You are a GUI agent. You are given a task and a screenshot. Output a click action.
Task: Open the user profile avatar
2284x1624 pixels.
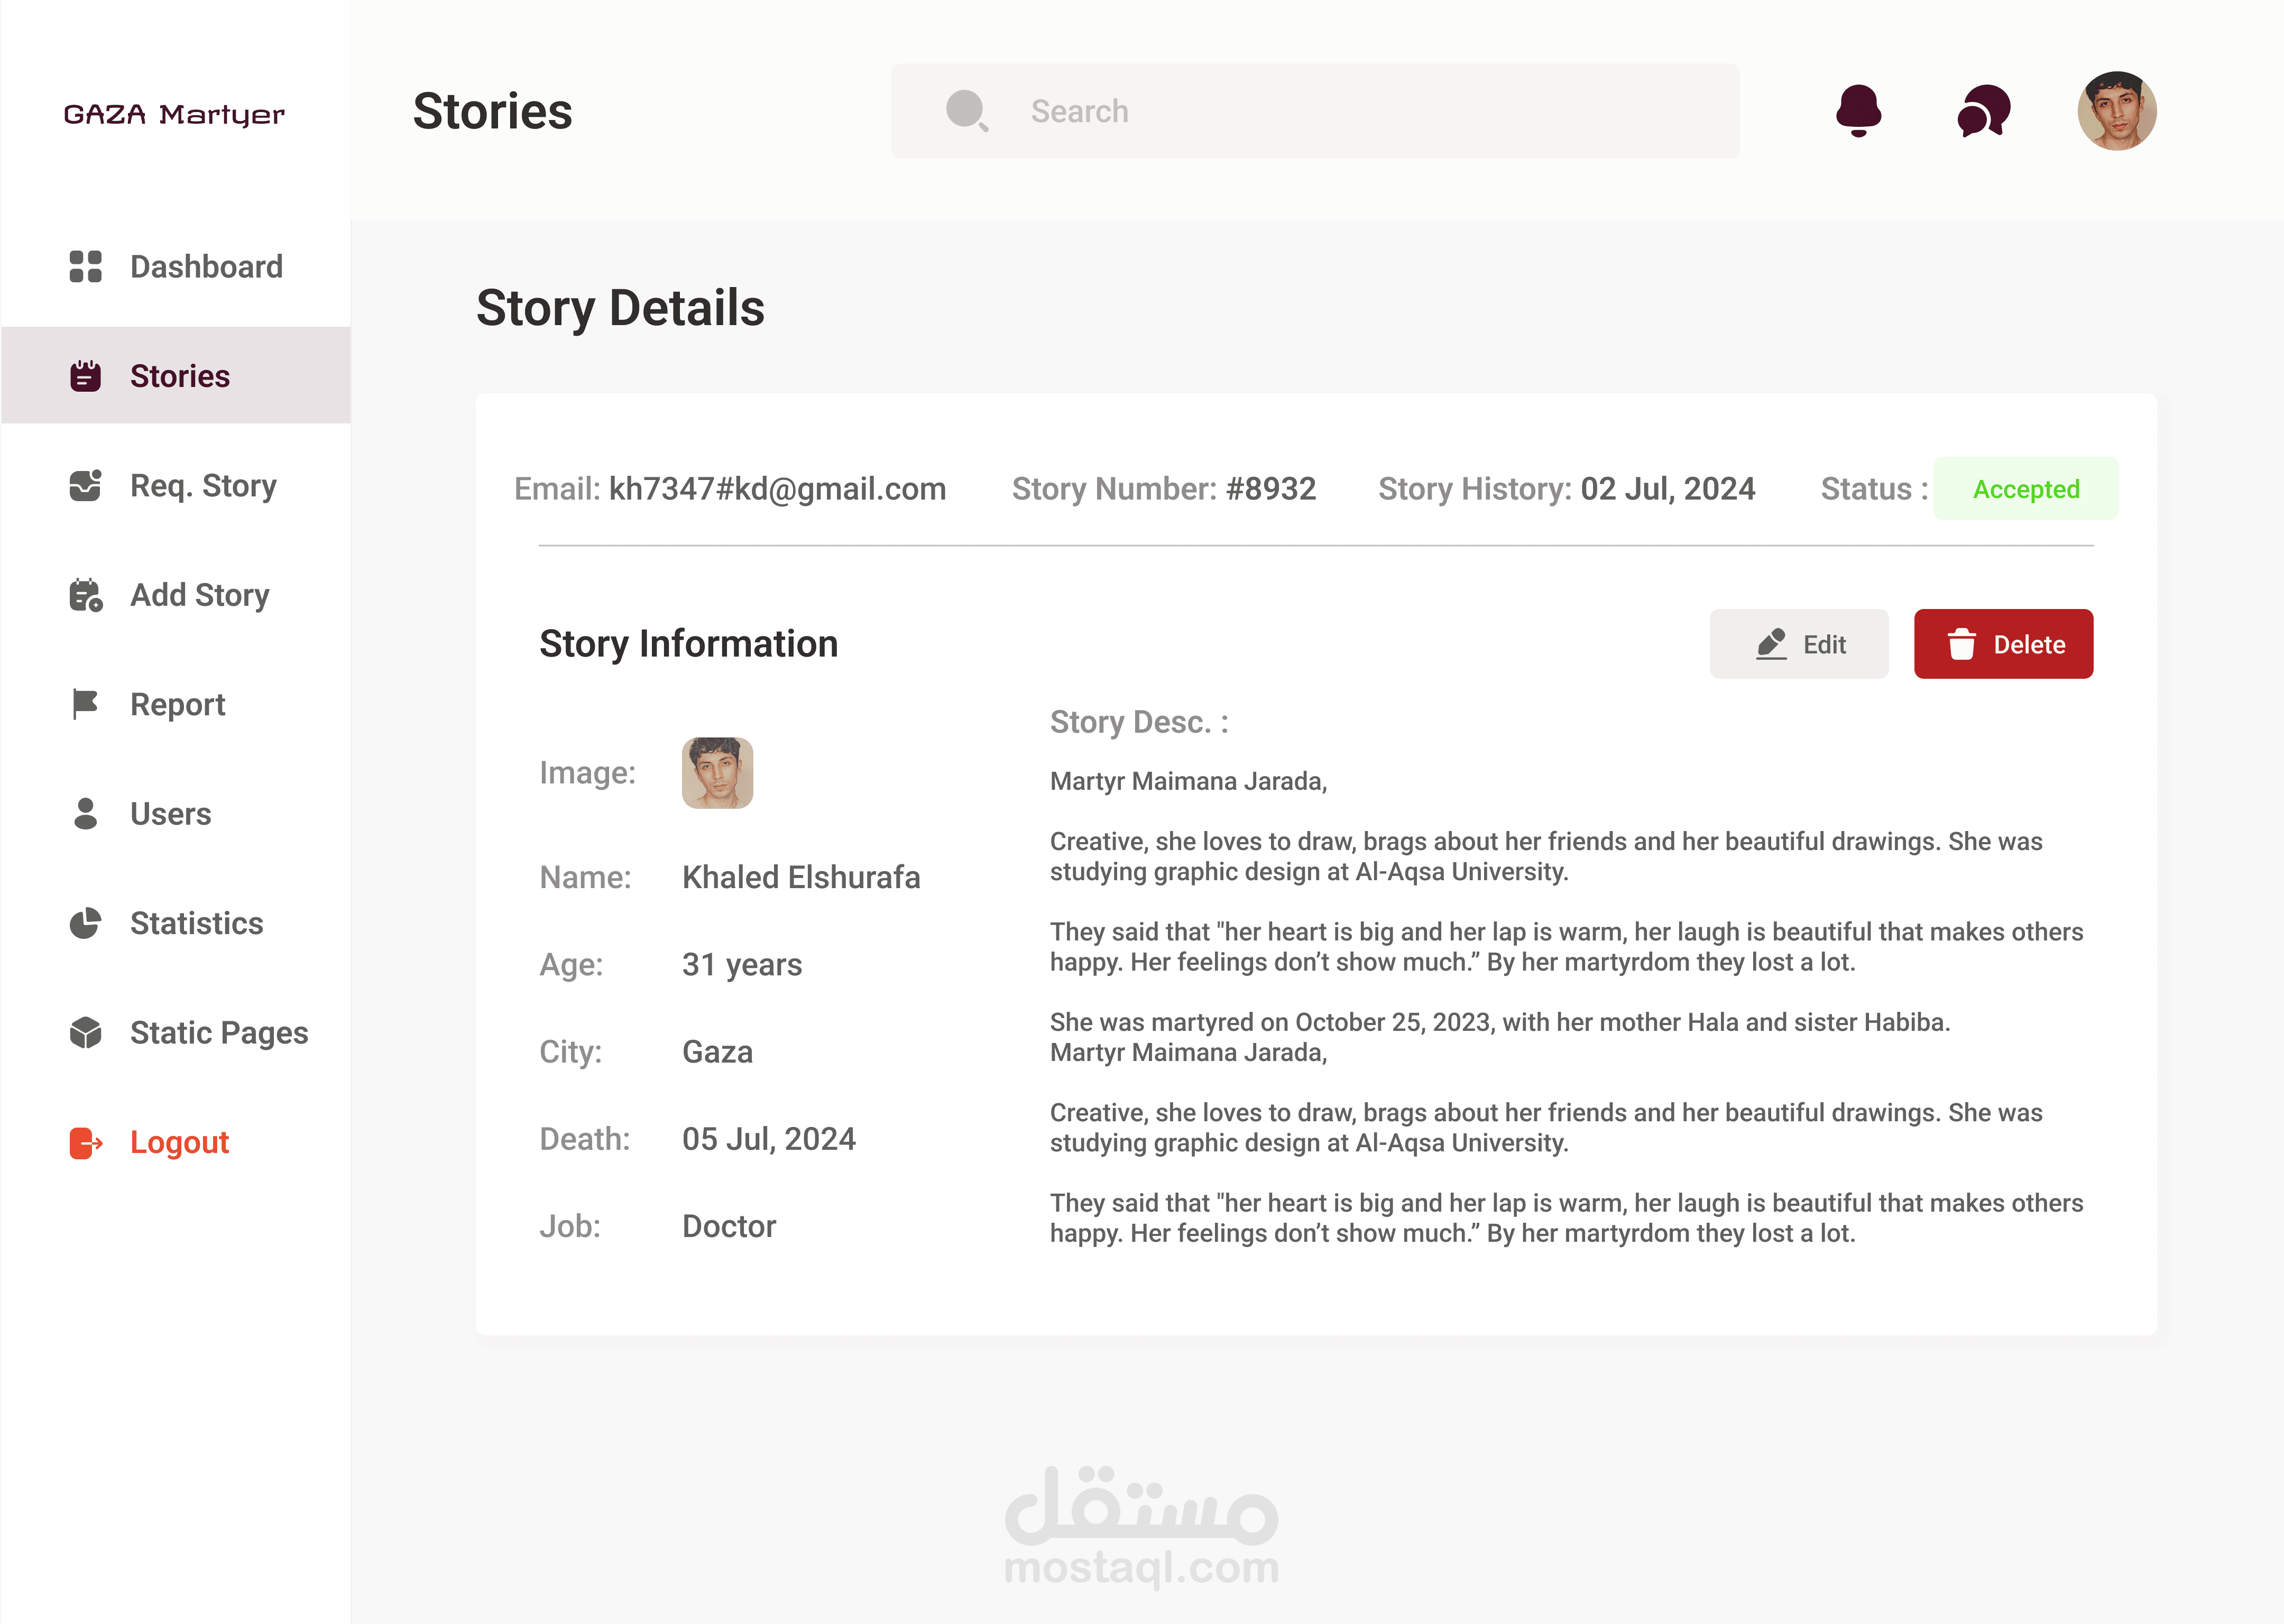point(2116,111)
